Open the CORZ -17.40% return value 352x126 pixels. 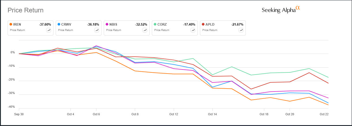(189, 24)
